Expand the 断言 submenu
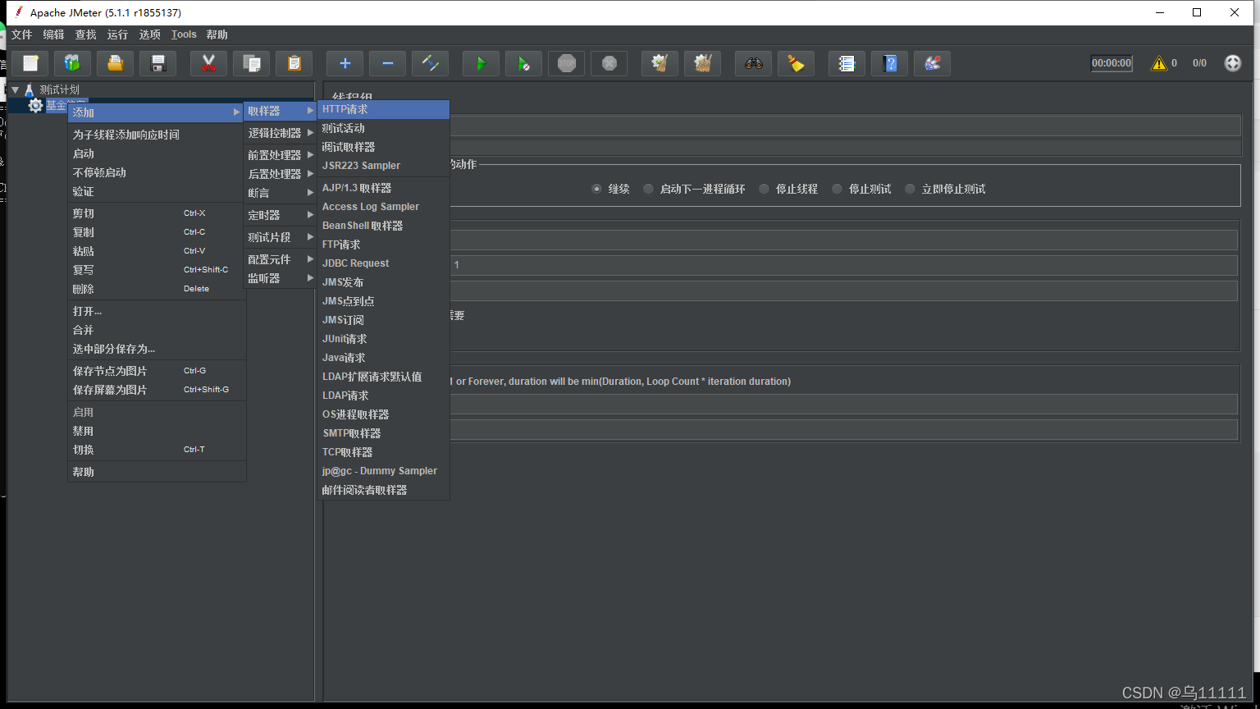This screenshot has height=709, width=1260. point(281,193)
